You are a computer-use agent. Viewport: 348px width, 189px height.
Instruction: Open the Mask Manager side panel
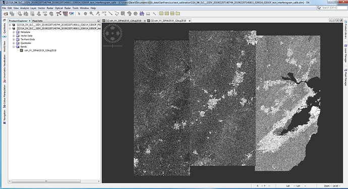pos(345,77)
